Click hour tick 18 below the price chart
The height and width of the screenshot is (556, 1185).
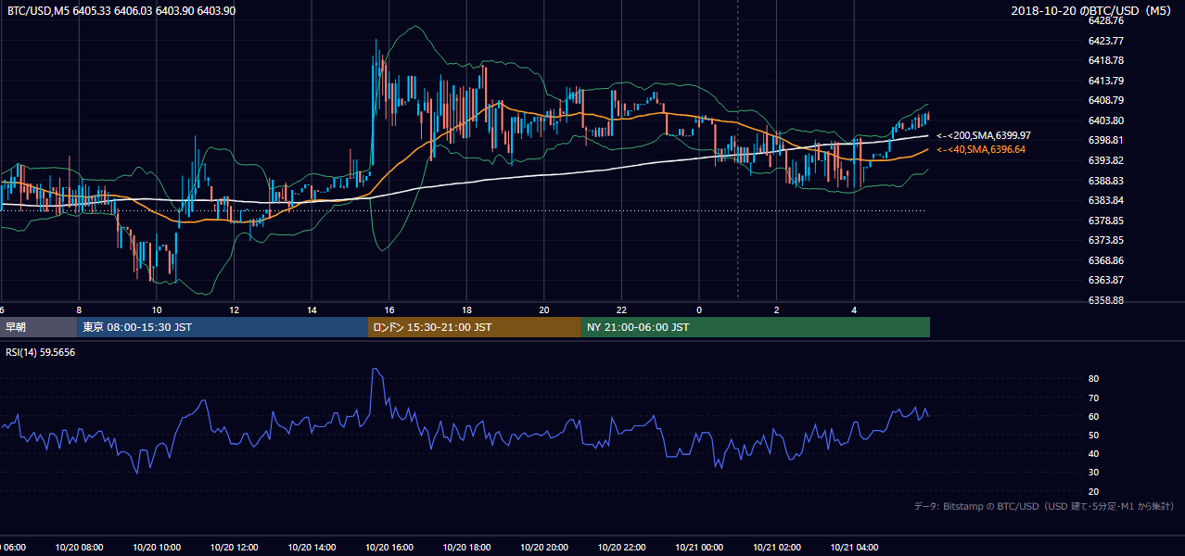coord(466,310)
